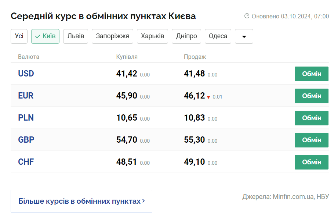This screenshot has height=214, width=334.
Task: Switch to Одеса exchange rates
Action: pos(218,36)
